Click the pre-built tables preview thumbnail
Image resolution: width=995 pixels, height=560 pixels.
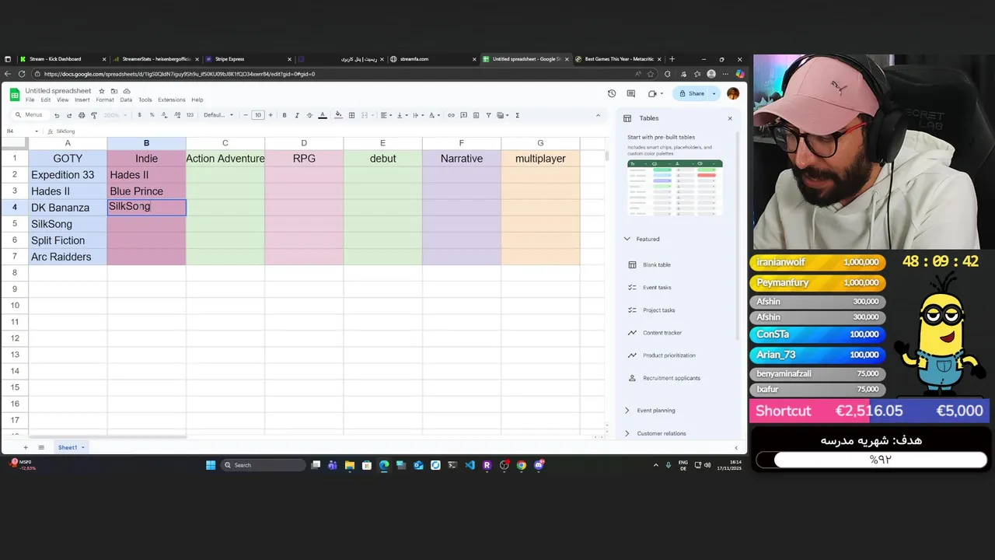675,187
